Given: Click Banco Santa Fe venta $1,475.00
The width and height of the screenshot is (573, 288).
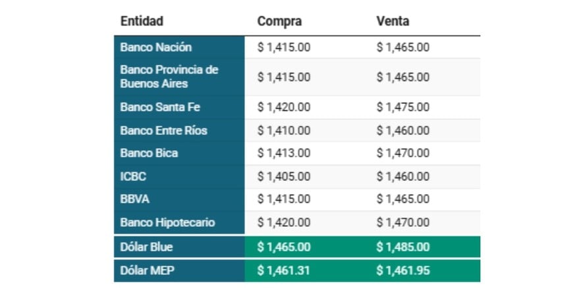Looking at the screenshot, I should [x=403, y=107].
